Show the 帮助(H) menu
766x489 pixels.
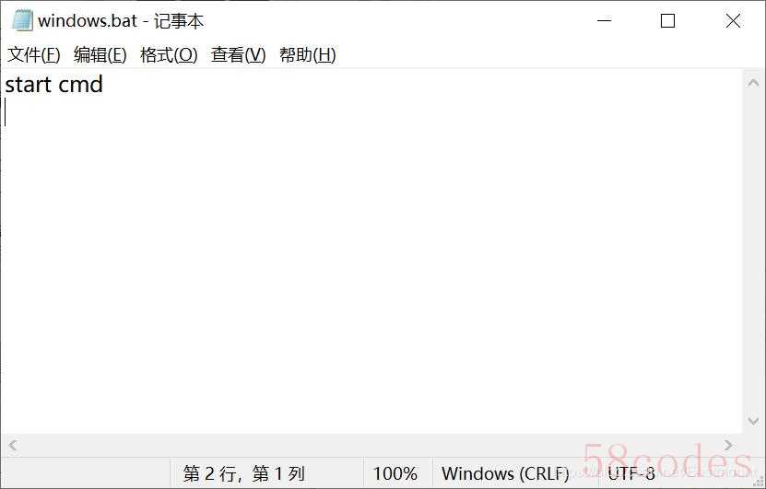308,54
